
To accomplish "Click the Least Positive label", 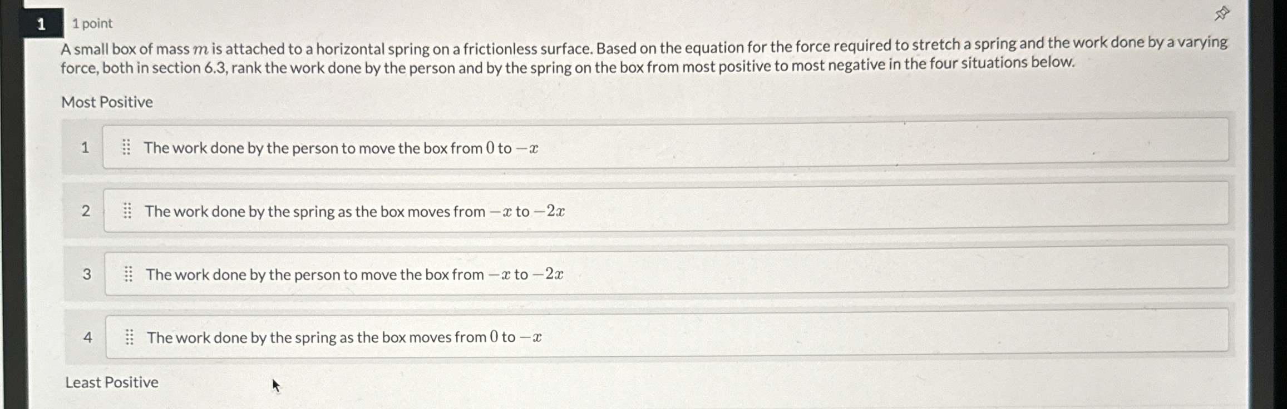I will coord(110,382).
